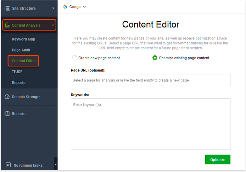
Task: Focus the Page URL input field
Action: tap(150, 80)
